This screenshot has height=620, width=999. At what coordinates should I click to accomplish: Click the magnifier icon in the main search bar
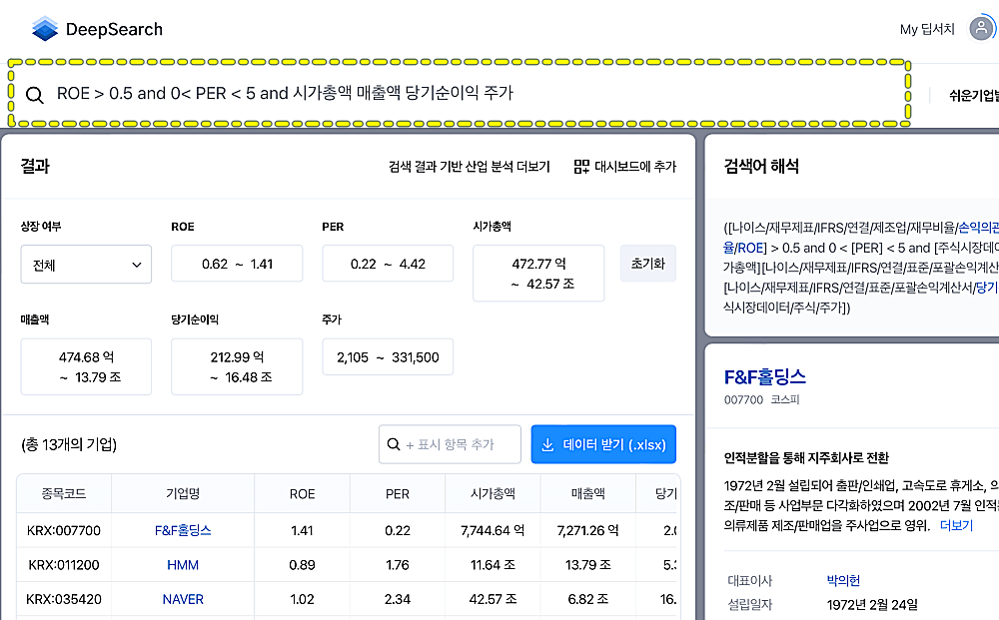pyautogui.click(x=35, y=95)
